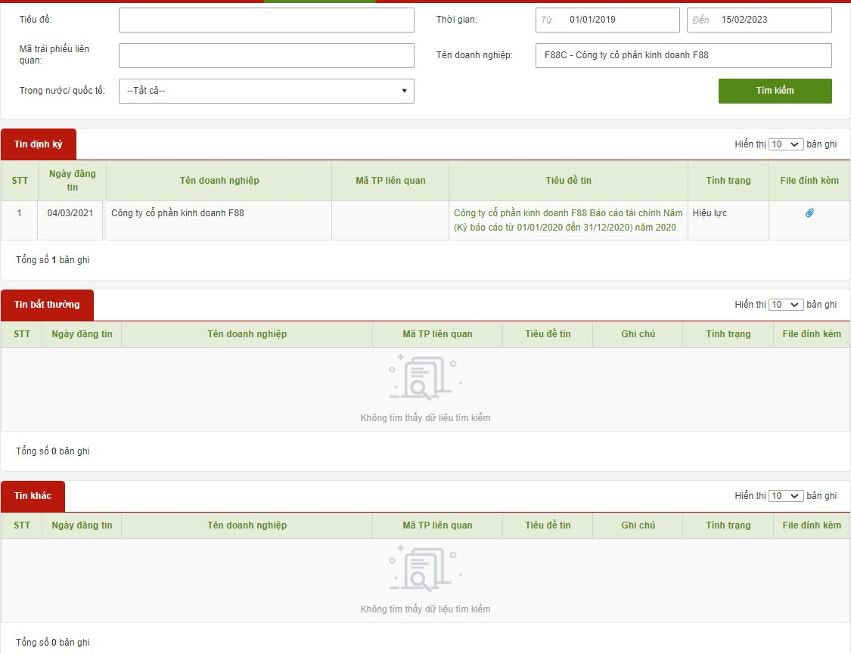Click Ngày đăng tin header in Tin định kỳ

pyautogui.click(x=72, y=181)
